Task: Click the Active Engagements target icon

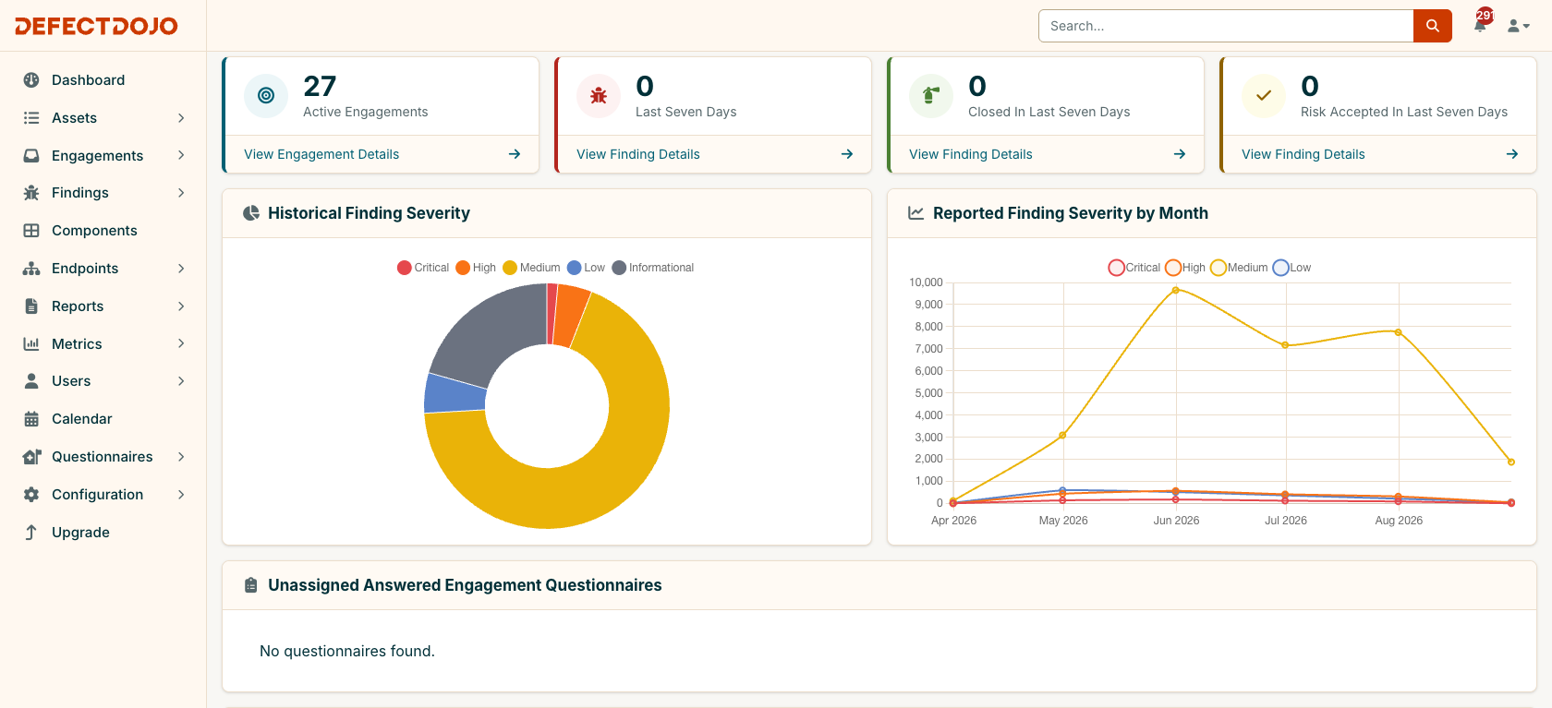Action: (x=266, y=95)
